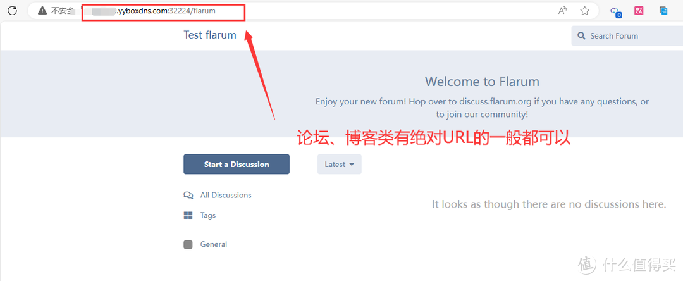Expand the Latest sort dropdown
Image resolution: width=683 pixels, height=281 pixels.
[340, 165]
